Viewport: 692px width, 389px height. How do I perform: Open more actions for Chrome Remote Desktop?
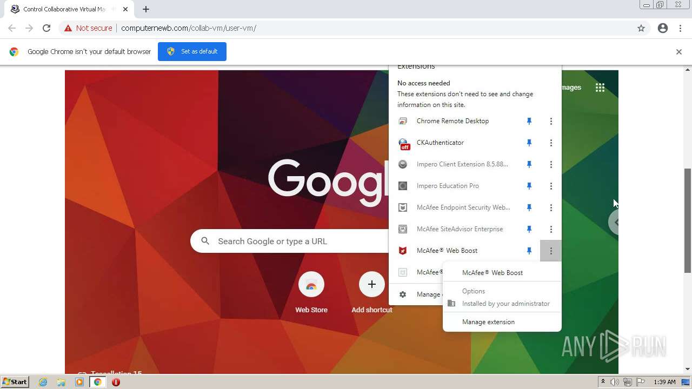click(x=551, y=121)
